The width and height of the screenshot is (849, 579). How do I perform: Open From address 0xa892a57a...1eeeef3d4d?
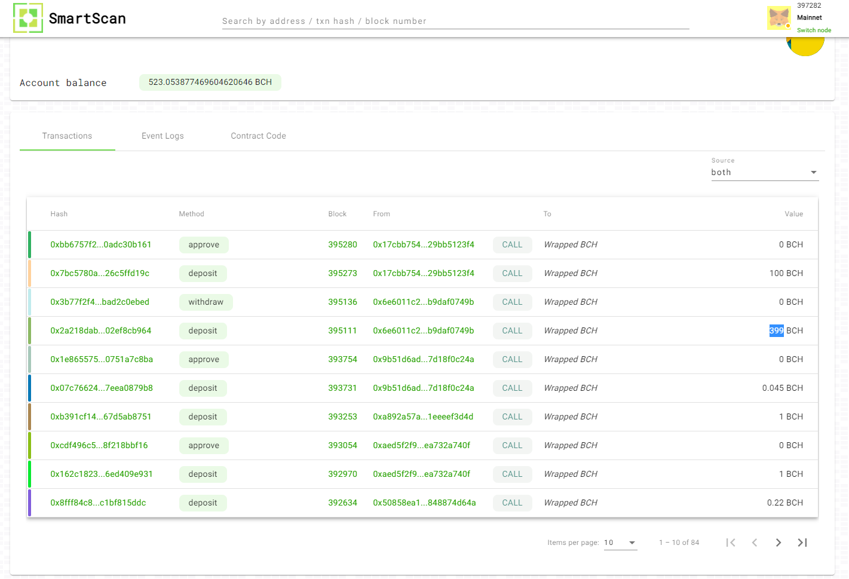tap(423, 417)
